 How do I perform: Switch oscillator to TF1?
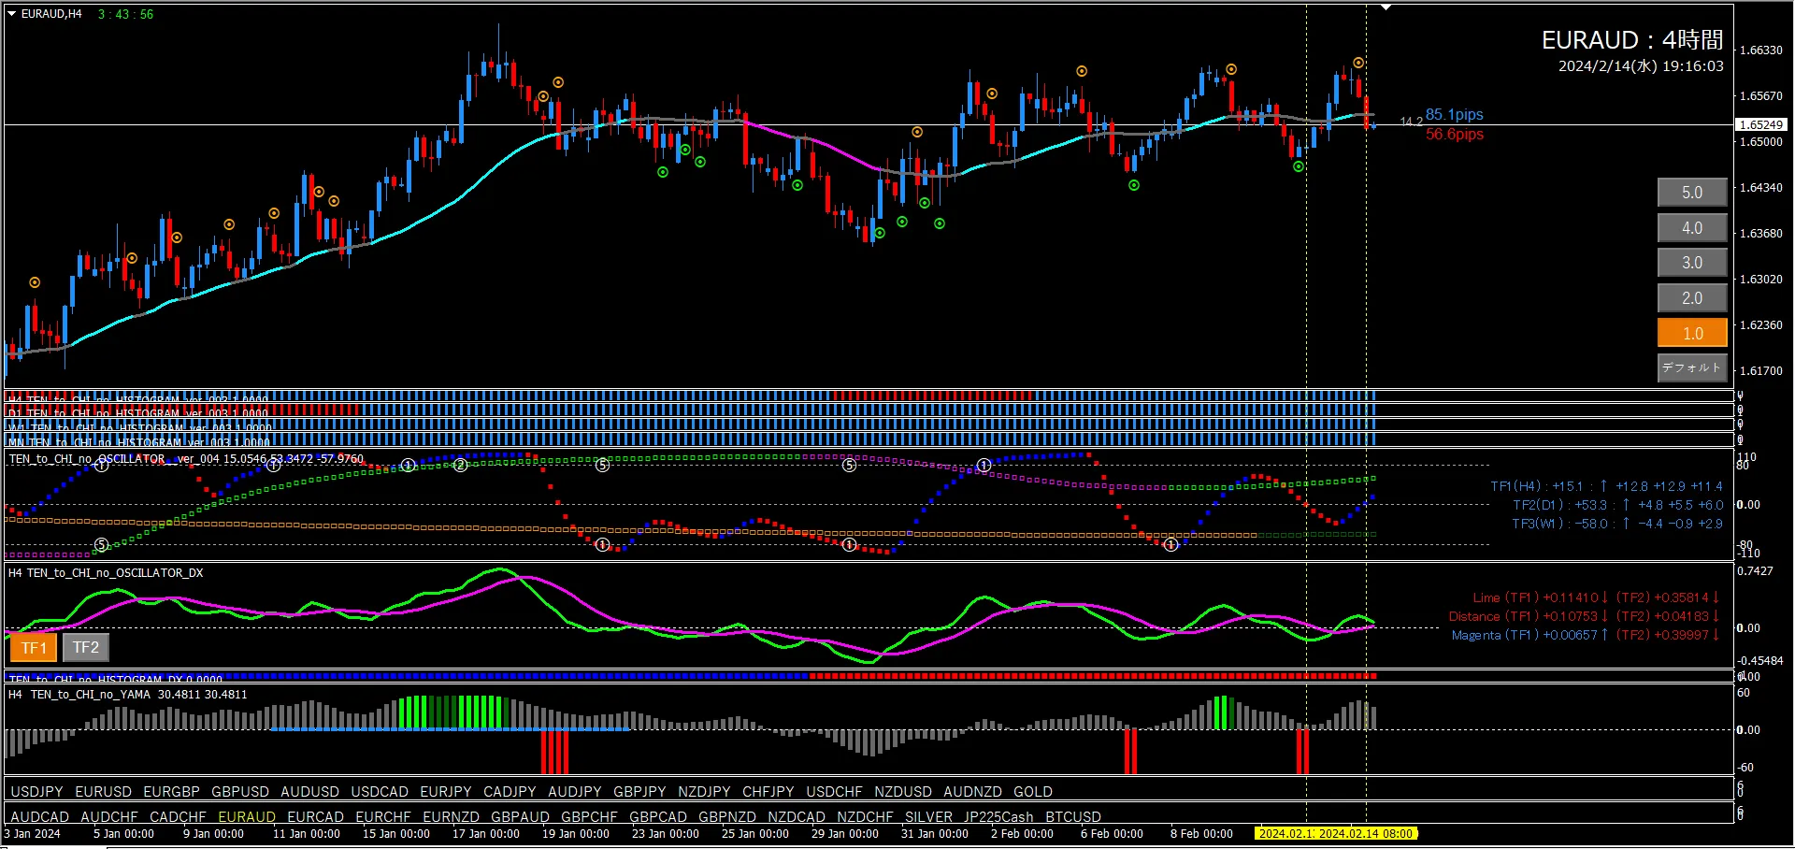34,647
